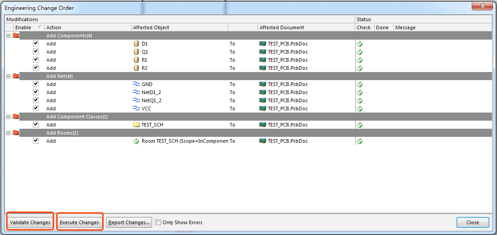This screenshot has height=235, width=497.
Task: Click the Close button at bottom right
Action: pos(472,222)
